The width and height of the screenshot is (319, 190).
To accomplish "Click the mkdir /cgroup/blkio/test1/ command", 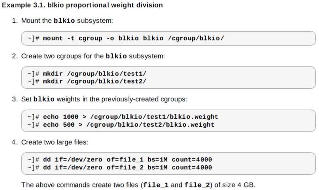I will pos(95,74).
